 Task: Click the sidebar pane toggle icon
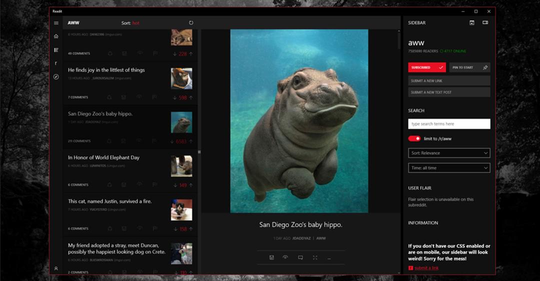(x=485, y=22)
